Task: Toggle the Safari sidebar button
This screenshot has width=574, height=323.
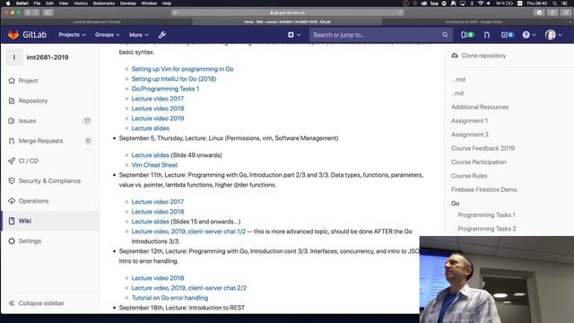Action: coord(48,13)
